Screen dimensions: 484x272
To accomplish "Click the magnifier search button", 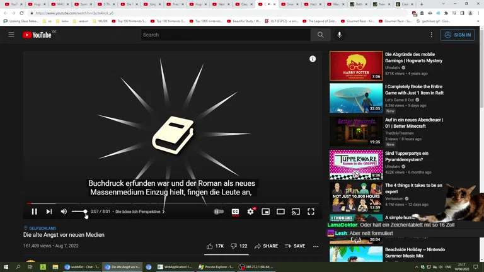I will [x=320, y=35].
